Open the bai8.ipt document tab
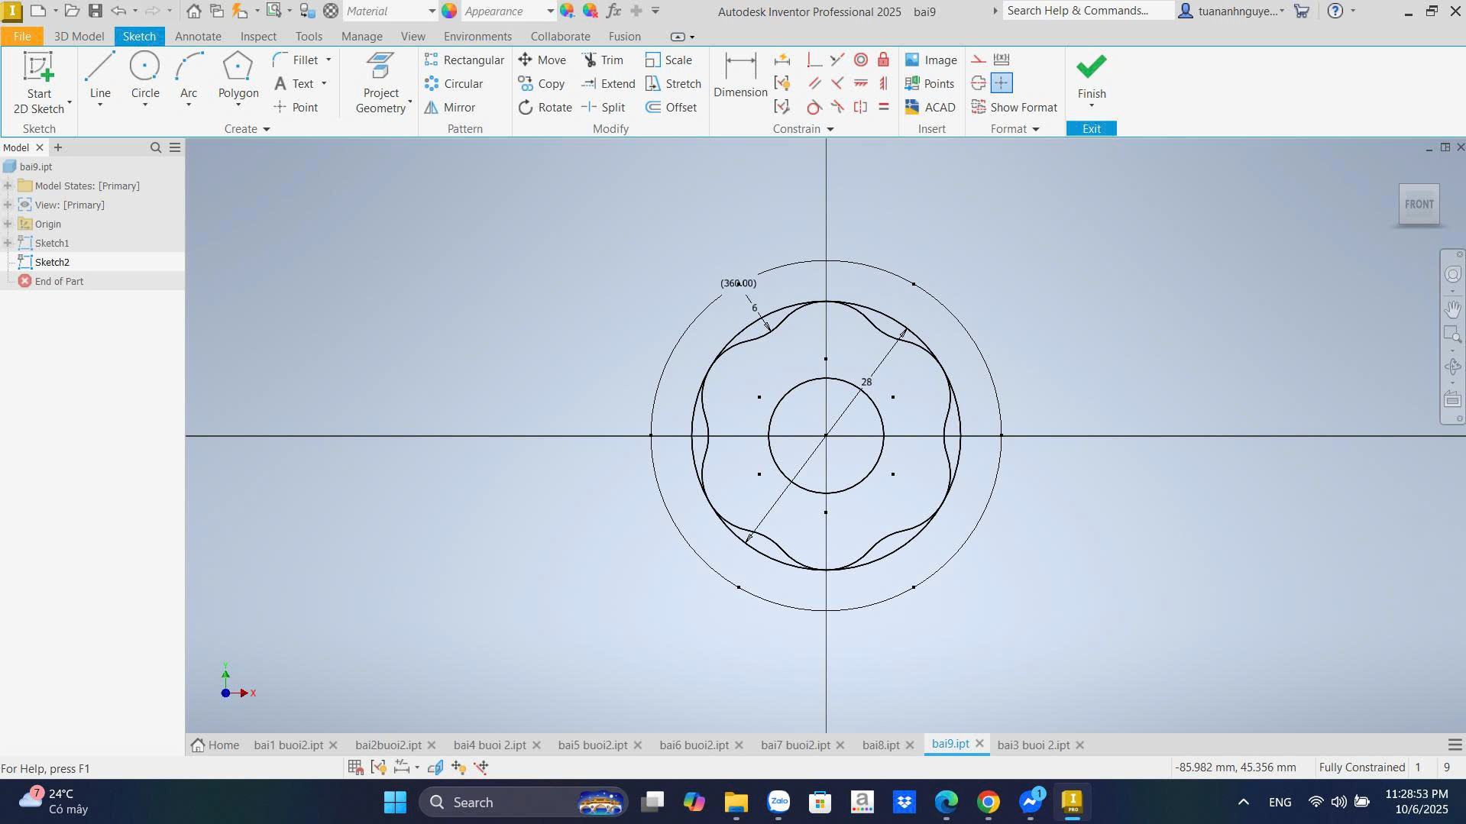Screen dimensions: 1466x824 tap(880, 745)
